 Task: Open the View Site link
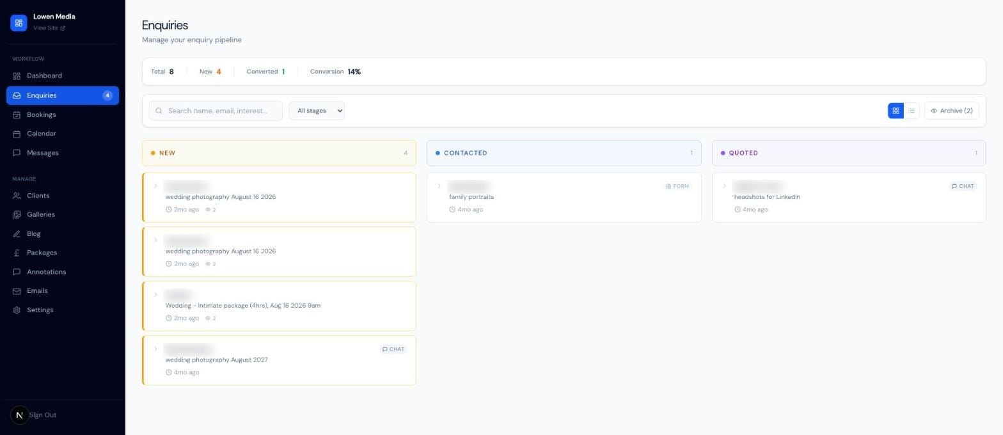[x=49, y=28]
